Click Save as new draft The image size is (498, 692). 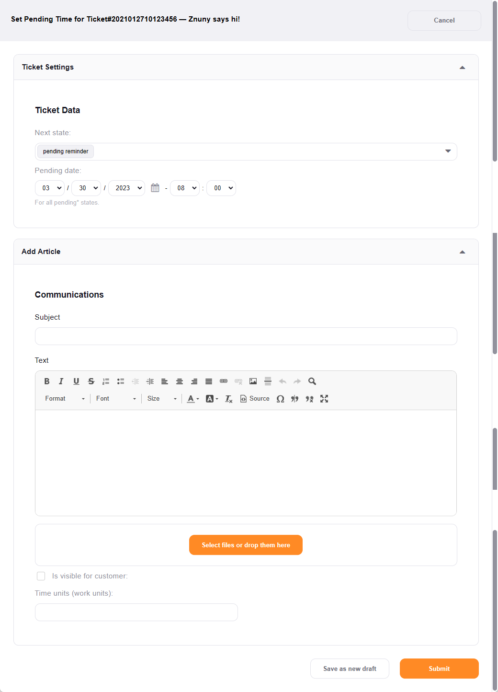coord(350,669)
